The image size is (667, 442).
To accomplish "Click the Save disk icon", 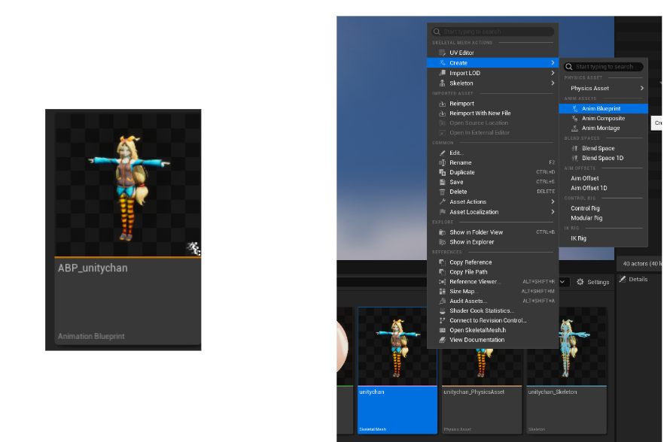I will tap(442, 182).
